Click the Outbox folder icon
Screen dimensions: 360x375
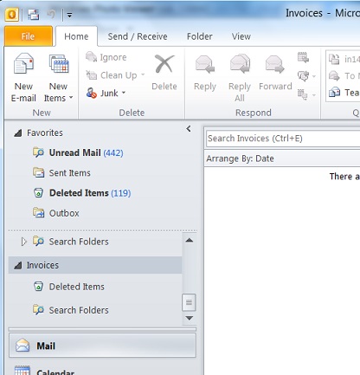tap(38, 213)
